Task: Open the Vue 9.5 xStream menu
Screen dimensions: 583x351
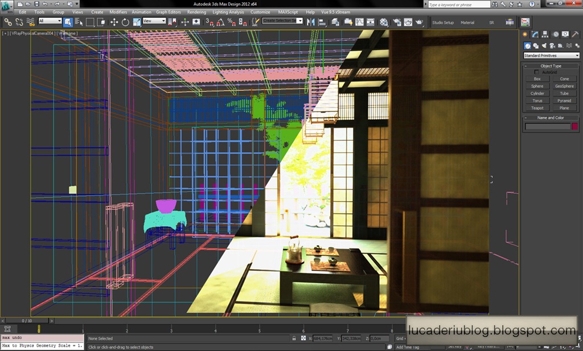Action: click(x=335, y=12)
